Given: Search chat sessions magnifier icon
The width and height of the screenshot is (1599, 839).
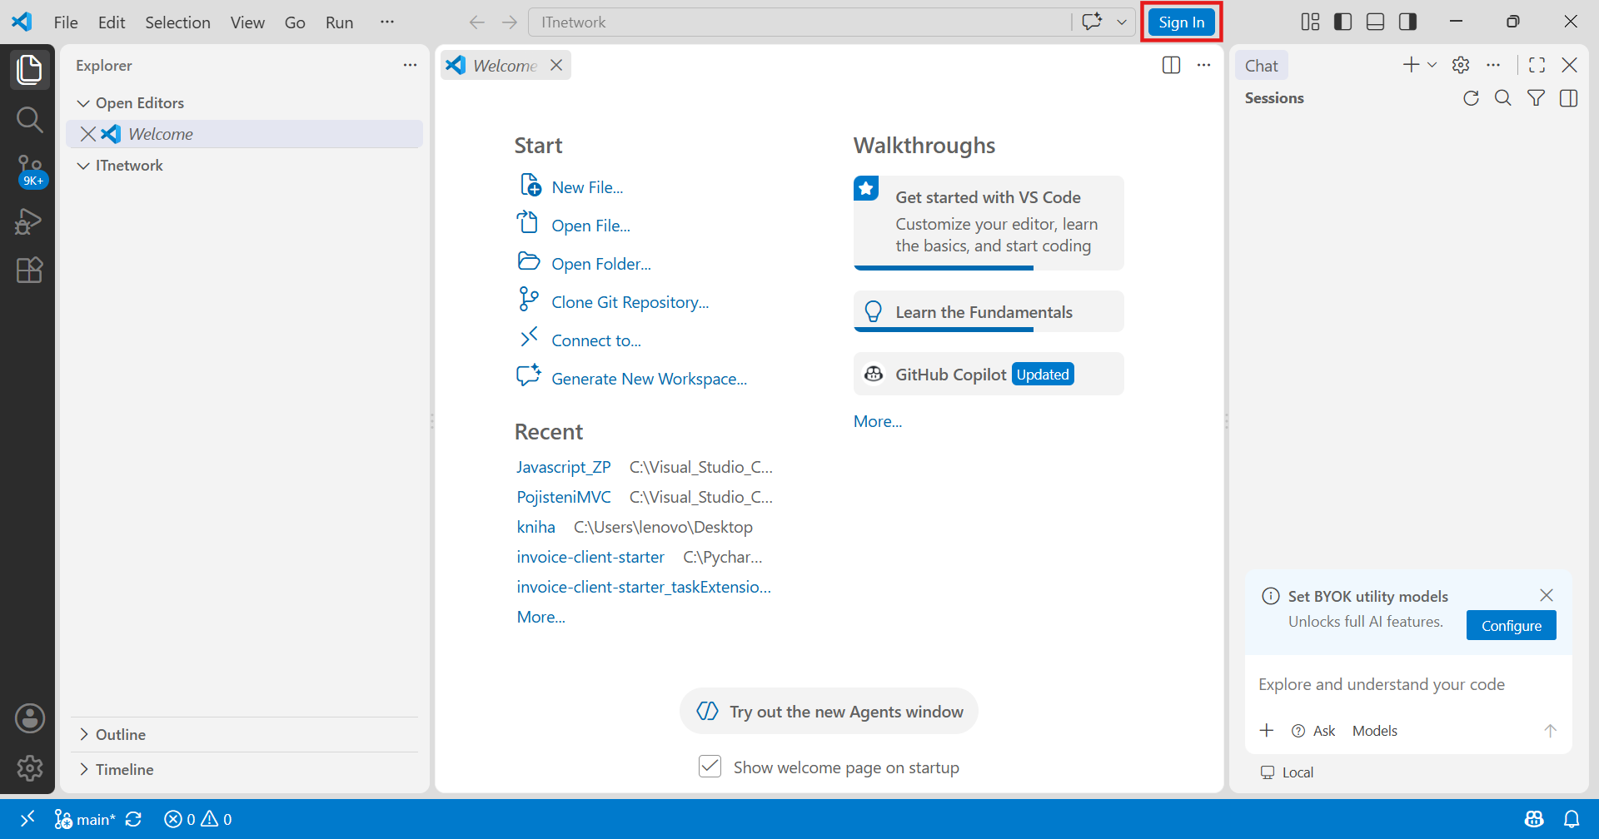Looking at the screenshot, I should pos(1502,98).
